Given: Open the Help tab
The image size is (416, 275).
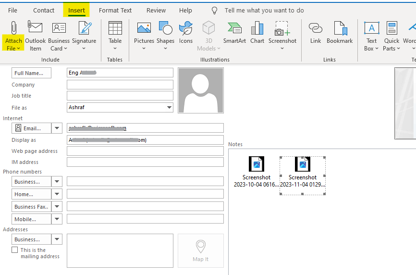Looking at the screenshot, I should 185,11.
